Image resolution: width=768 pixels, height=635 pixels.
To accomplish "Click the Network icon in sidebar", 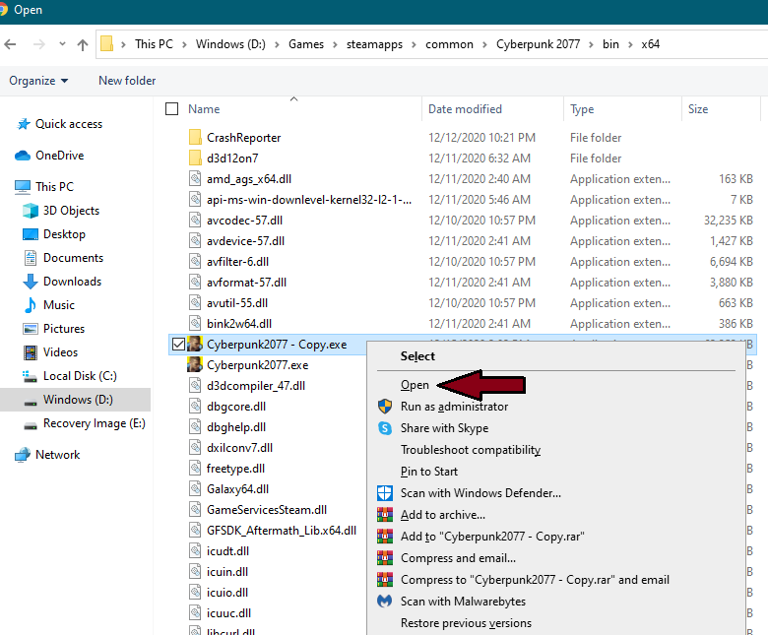I will coord(23,455).
